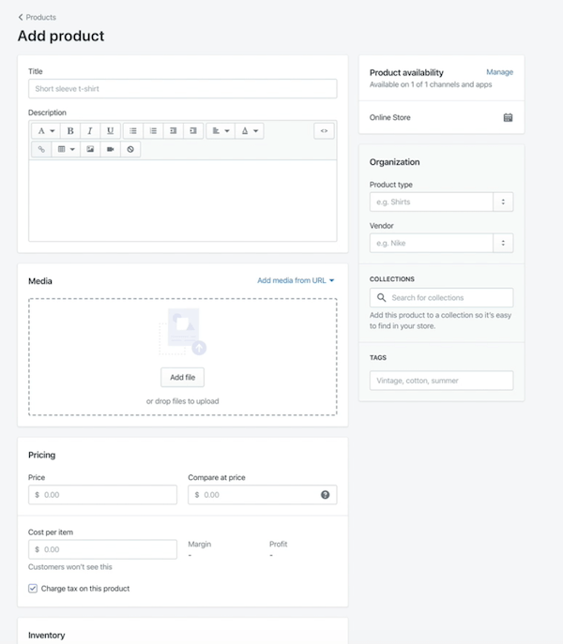This screenshot has height=644, width=563.
Task: Insert a bulleted list
Action: pyautogui.click(x=133, y=131)
